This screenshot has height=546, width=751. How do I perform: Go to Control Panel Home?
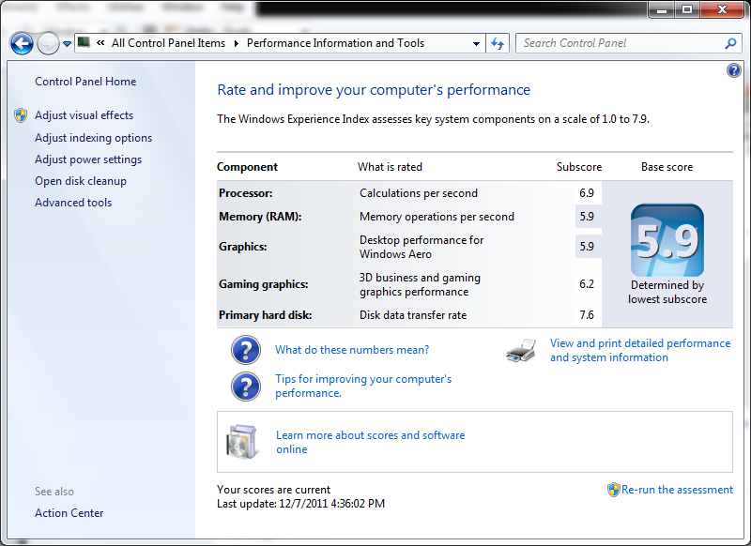click(x=85, y=82)
